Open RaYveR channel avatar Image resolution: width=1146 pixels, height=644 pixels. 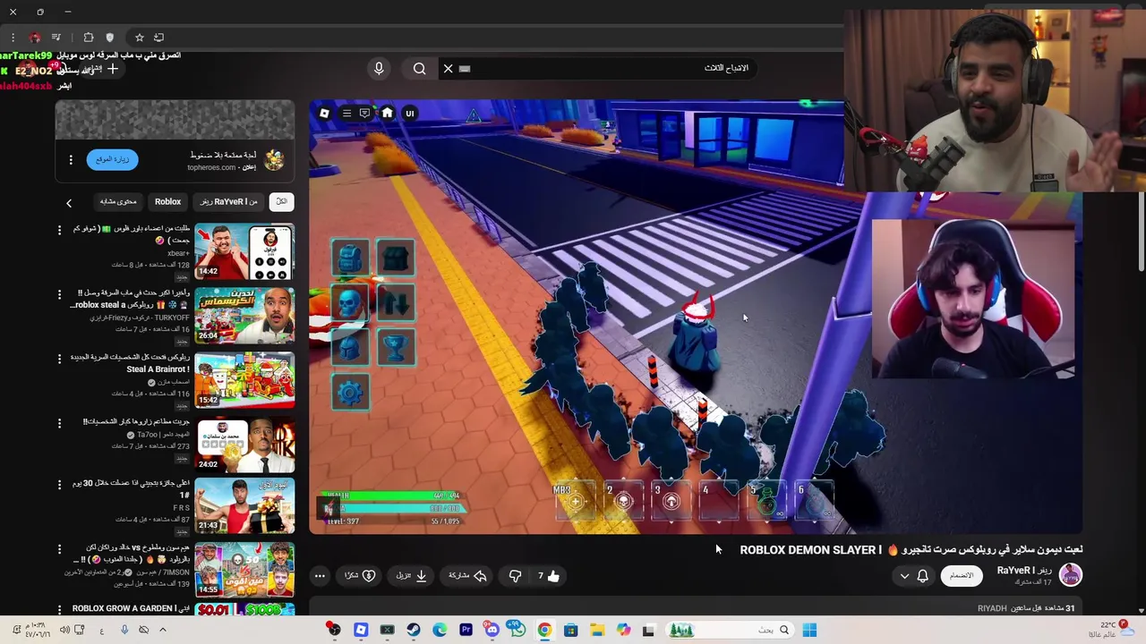[x=1070, y=574]
